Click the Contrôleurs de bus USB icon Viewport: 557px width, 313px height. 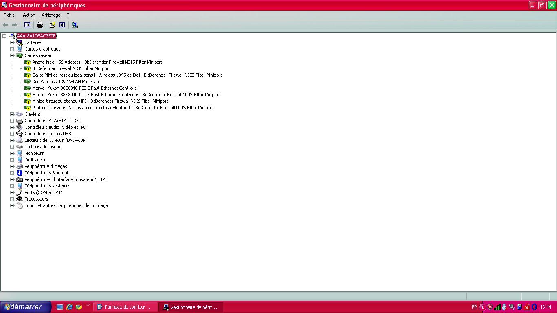point(20,134)
